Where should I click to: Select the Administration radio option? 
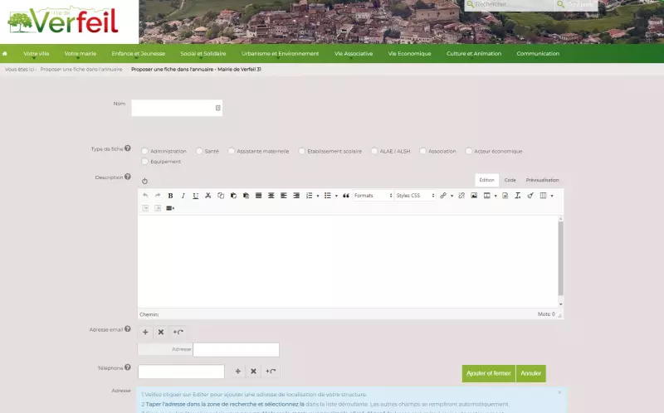[x=145, y=151]
